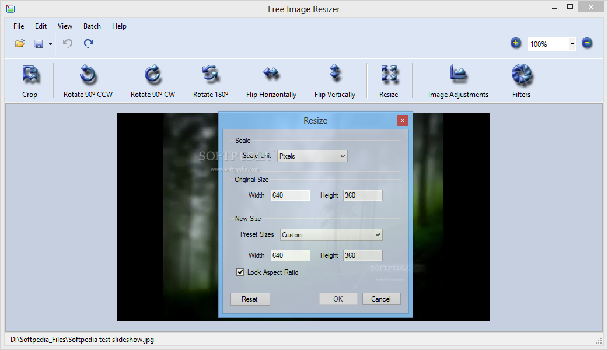Open the Edit menu
Screen dimensions: 608x350
pos(41,26)
